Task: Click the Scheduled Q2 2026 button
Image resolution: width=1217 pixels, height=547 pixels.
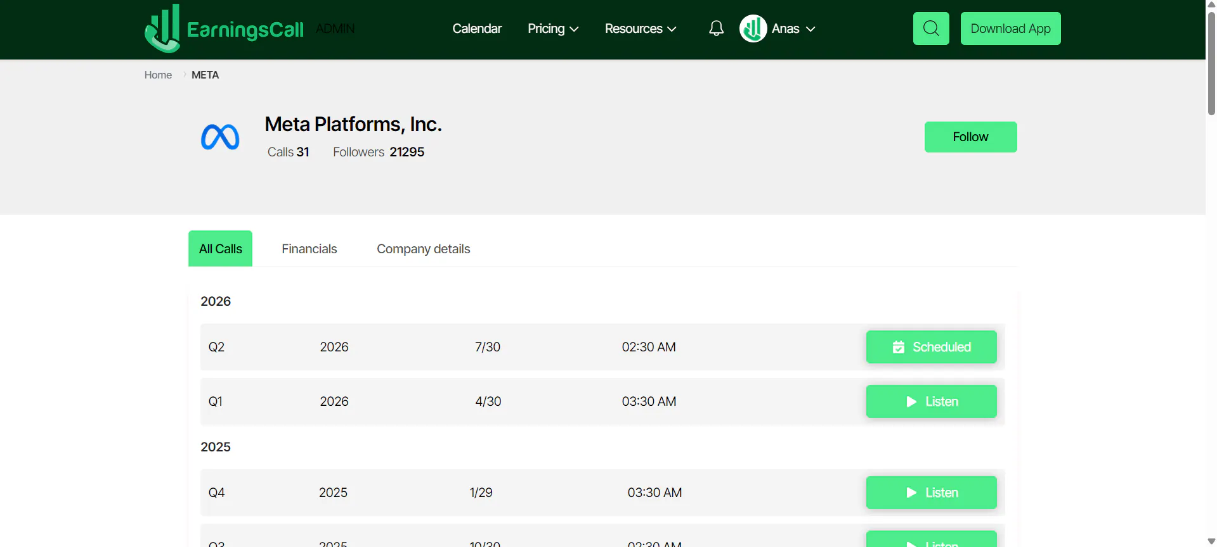Action: pyautogui.click(x=931, y=347)
